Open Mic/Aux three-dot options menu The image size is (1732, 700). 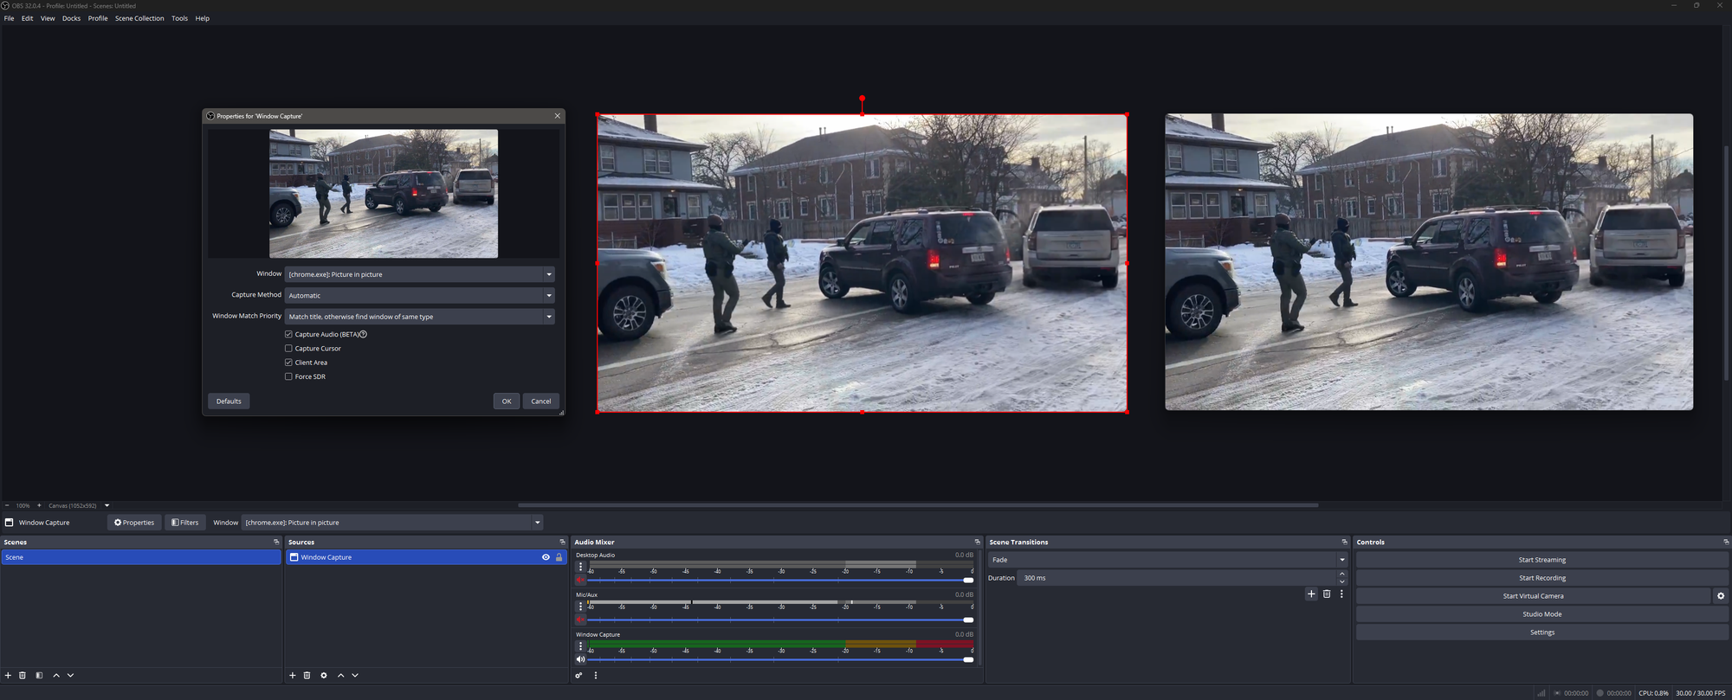(x=580, y=607)
